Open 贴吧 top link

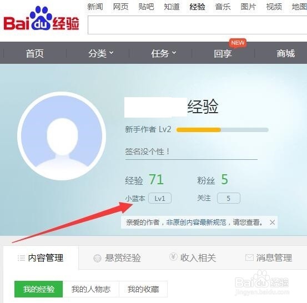coord(146,7)
